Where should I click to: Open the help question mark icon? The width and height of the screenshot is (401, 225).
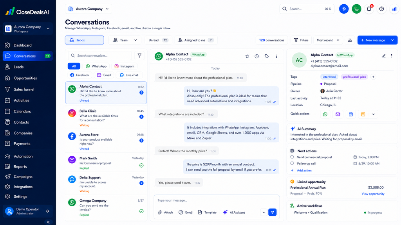pyautogui.click(x=381, y=9)
